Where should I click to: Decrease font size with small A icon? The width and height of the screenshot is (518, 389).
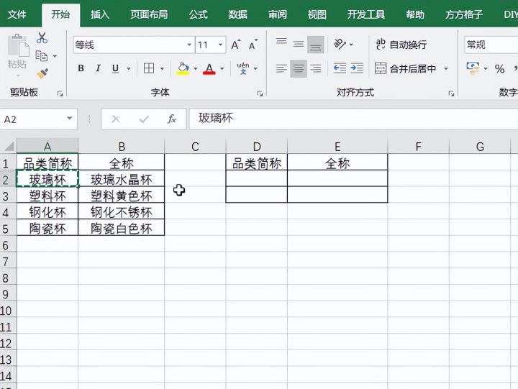253,45
